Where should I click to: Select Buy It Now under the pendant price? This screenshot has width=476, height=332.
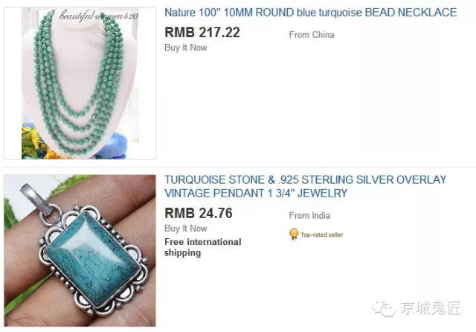coord(185,229)
